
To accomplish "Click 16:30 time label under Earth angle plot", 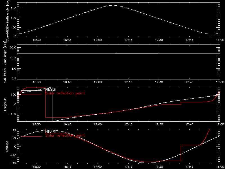I will (x=37, y=40).
